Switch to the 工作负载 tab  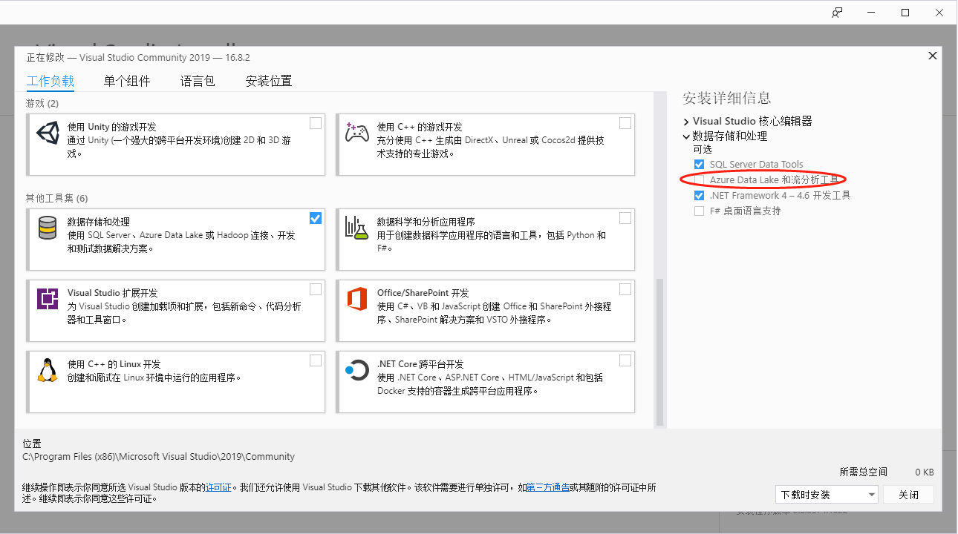[x=50, y=81]
